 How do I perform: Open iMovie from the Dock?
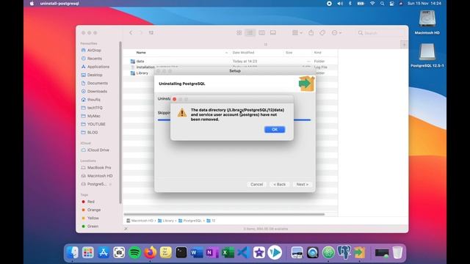[x=259, y=252]
